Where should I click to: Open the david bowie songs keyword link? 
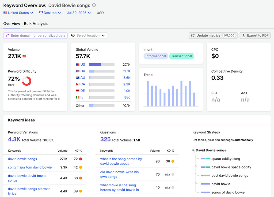tap(22, 159)
